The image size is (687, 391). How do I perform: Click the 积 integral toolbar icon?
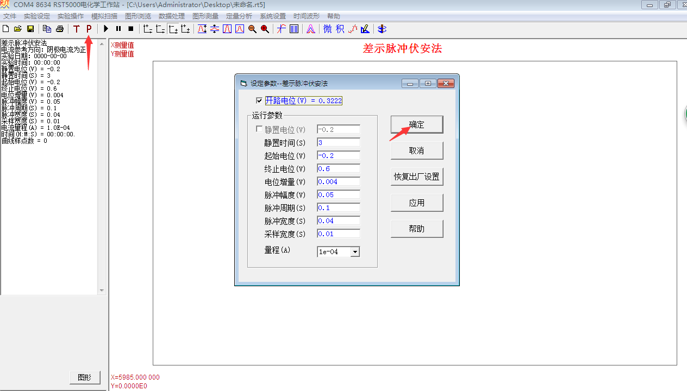pyautogui.click(x=340, y=29)
